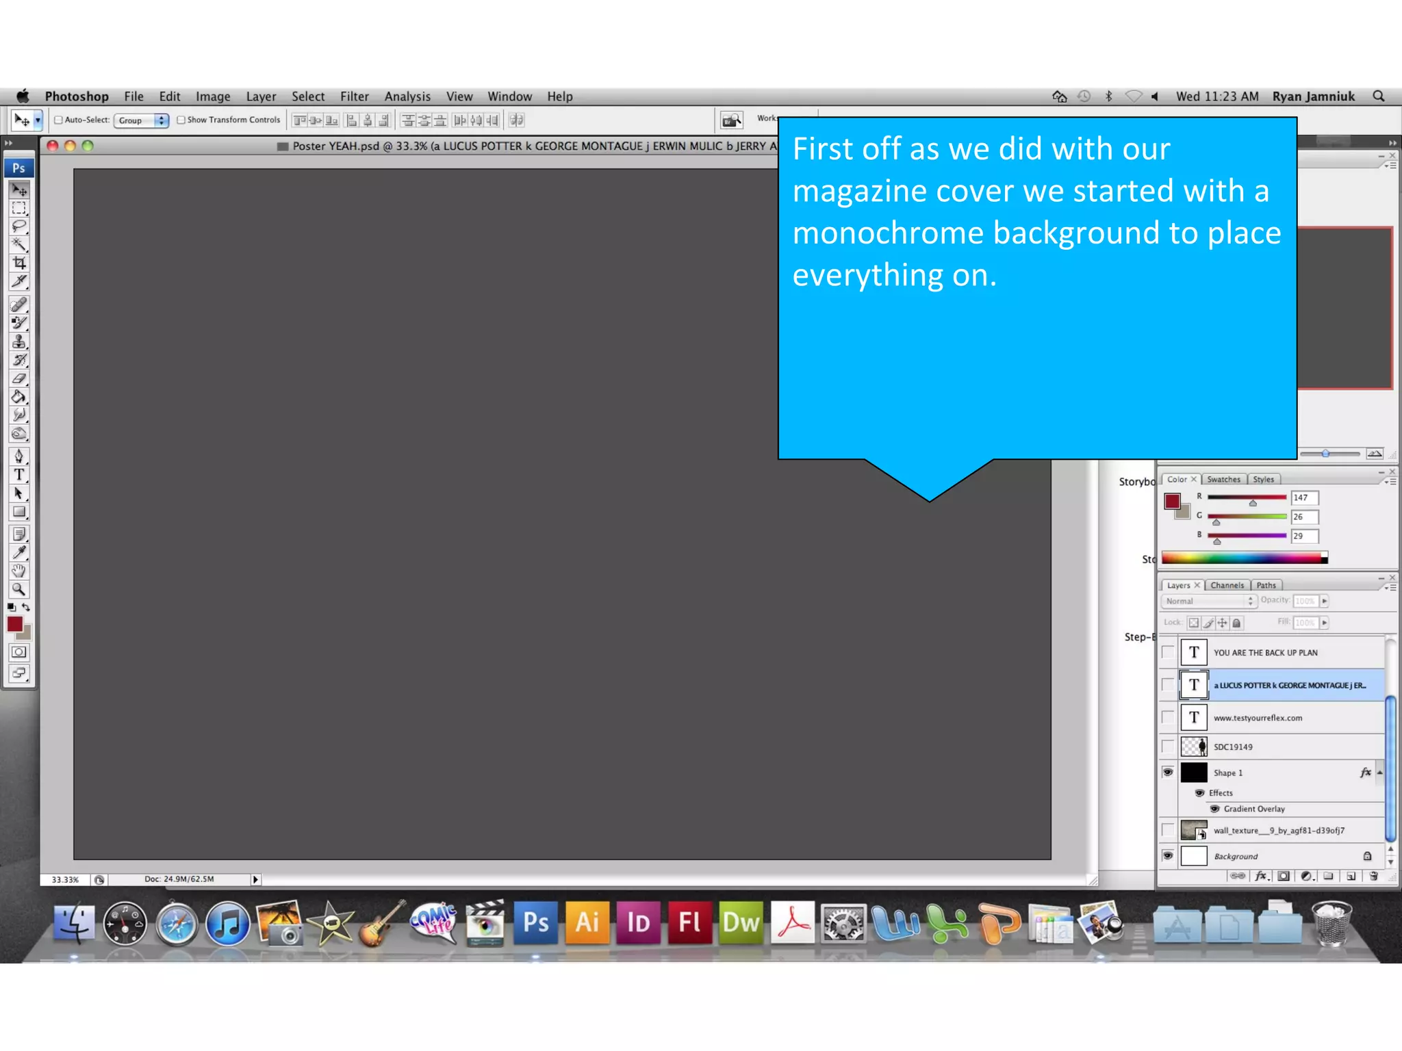Screen dimensions: 1402x1051
Task: Select the Magic Wand tool
Action: pos(19,245)
